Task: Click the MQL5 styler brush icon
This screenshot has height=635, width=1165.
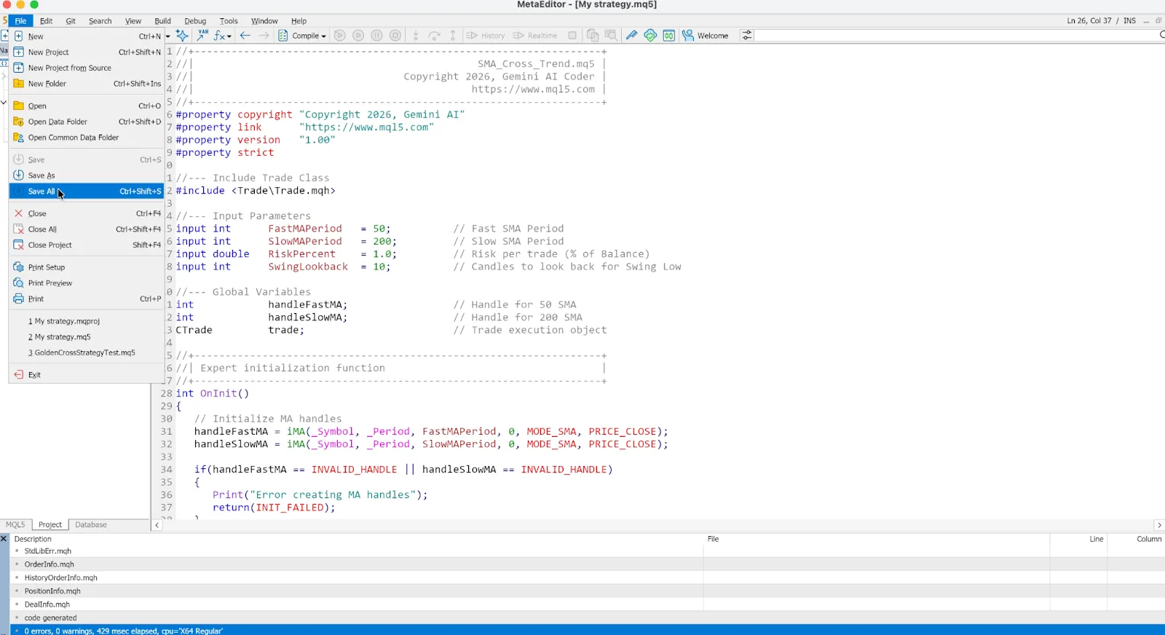Action: pos(631,36)
